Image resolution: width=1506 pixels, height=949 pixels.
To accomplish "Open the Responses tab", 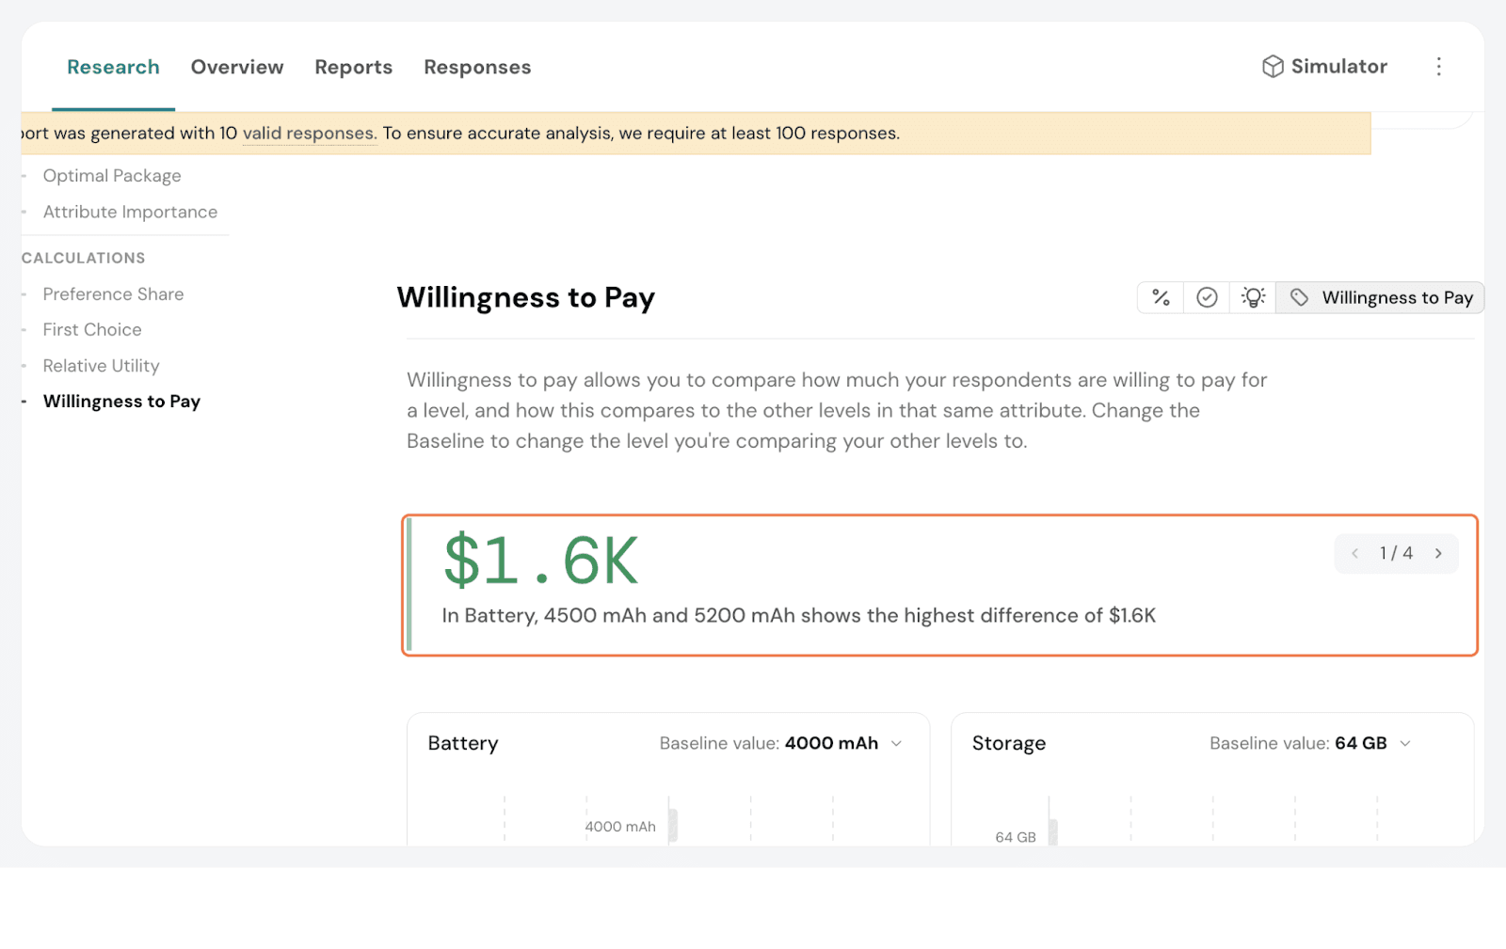I will click(477, 68).
